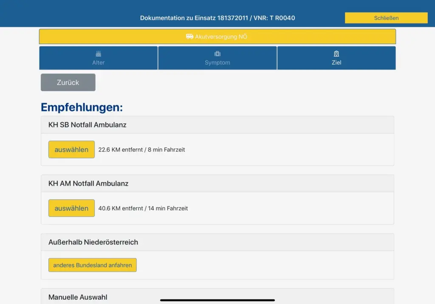Tap the Empfehlungen heading
The height and width of the screenshot is (304, 435).
(82, 107)
